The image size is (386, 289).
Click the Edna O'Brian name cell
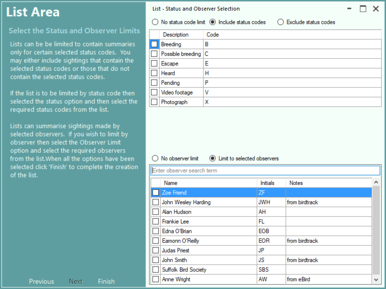pyautogui.click(x=208, y=231)
